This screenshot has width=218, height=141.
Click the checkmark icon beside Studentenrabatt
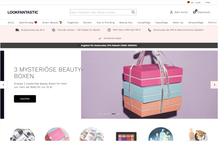click(100, 38)
